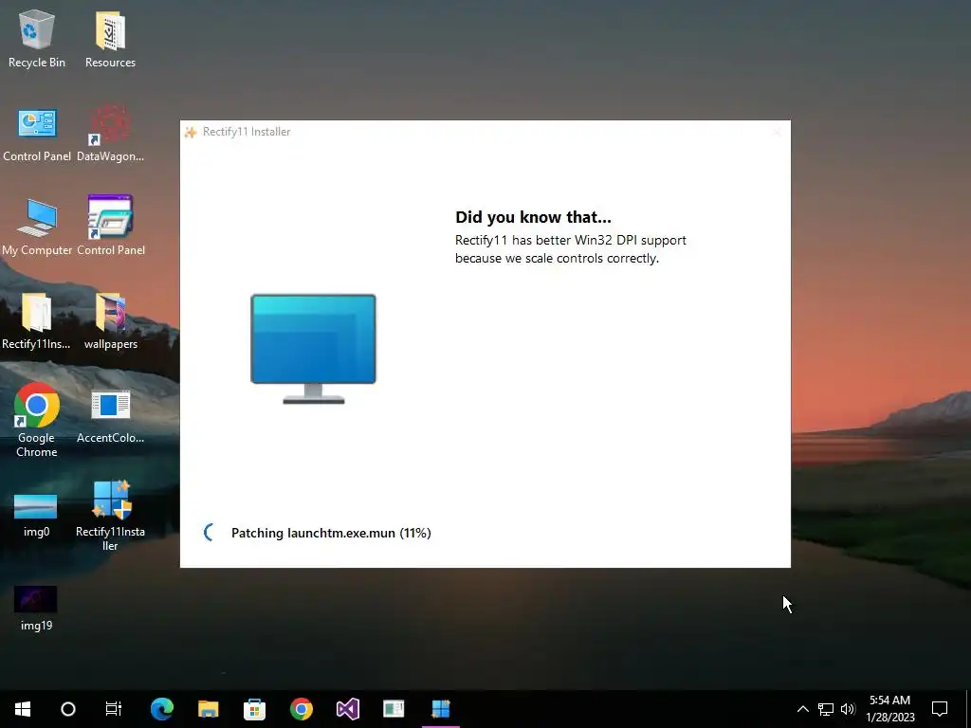Select the My Computer desktop icon

(37, 227)
